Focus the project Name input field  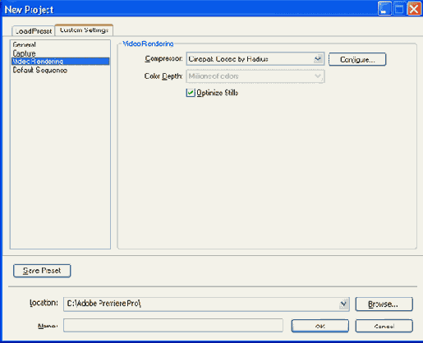pos(173,326)
